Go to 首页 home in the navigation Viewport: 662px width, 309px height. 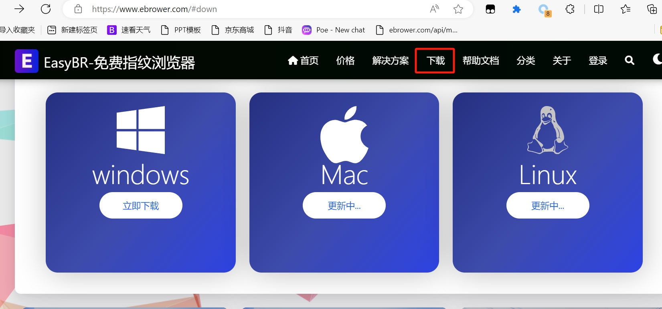[303, 60]
